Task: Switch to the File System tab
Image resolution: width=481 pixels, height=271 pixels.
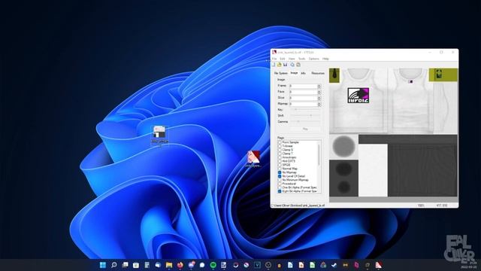Action: pyautogui.click(x=280, y=73)
